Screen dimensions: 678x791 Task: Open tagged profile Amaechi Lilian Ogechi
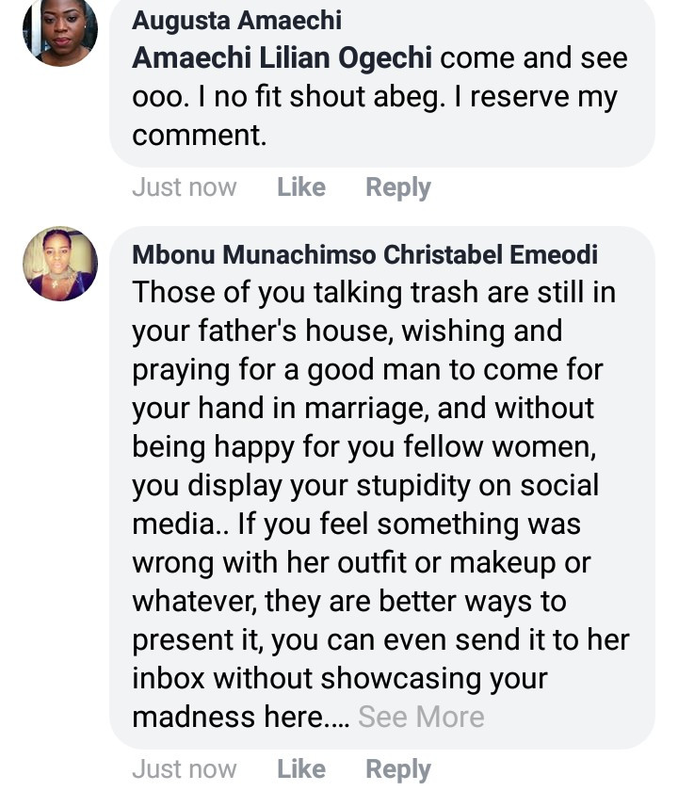(x=282, y=57)
